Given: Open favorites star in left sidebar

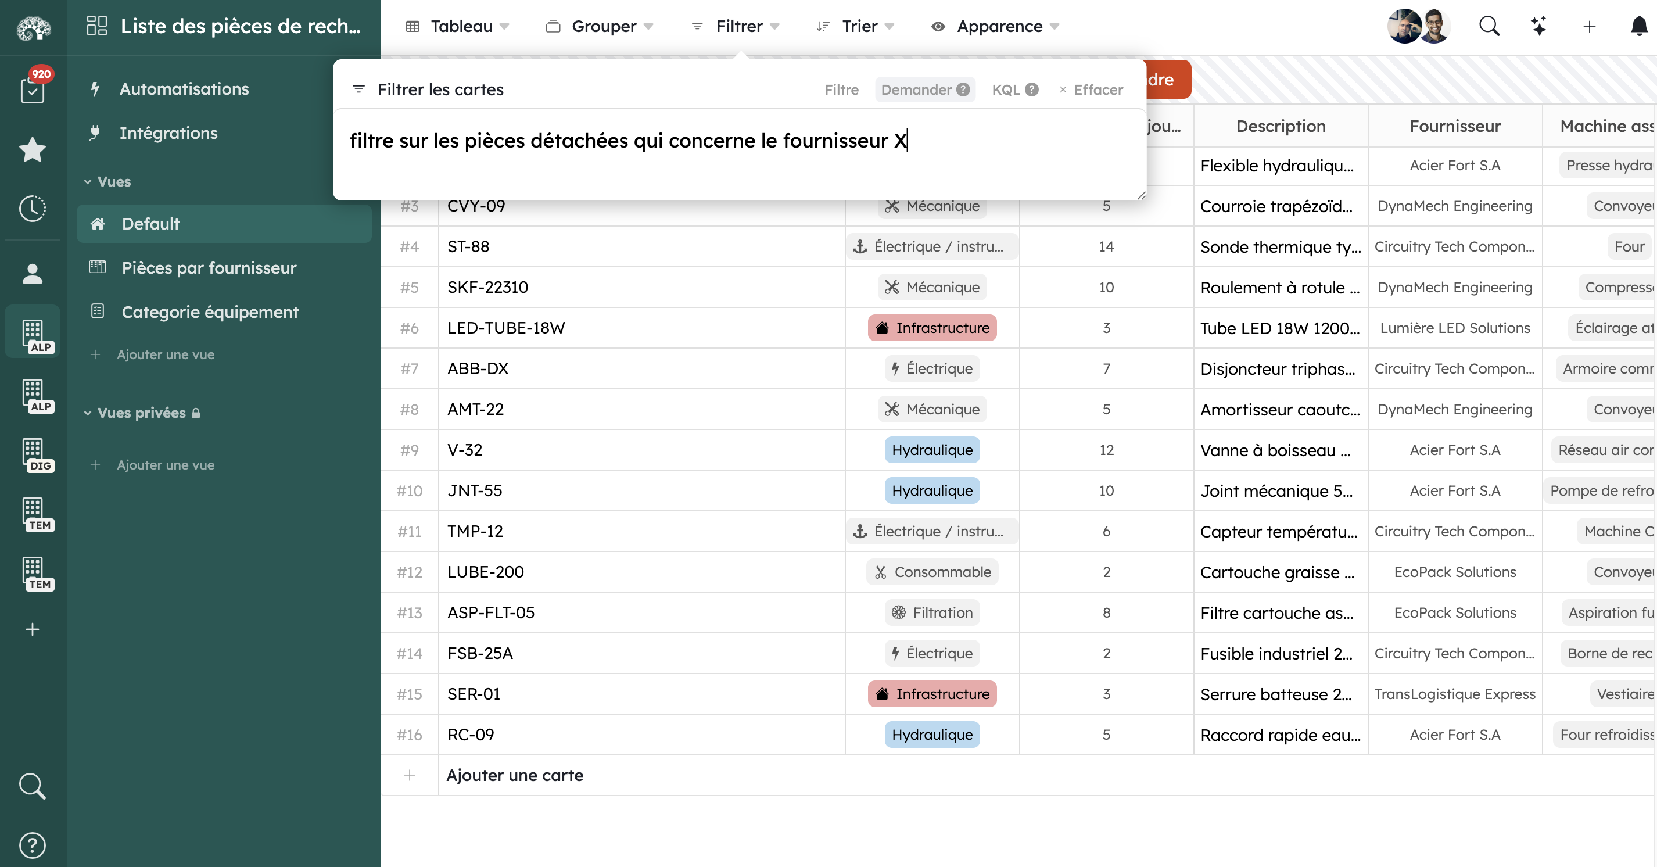Looking at the screenshot, I should point(32,149).
